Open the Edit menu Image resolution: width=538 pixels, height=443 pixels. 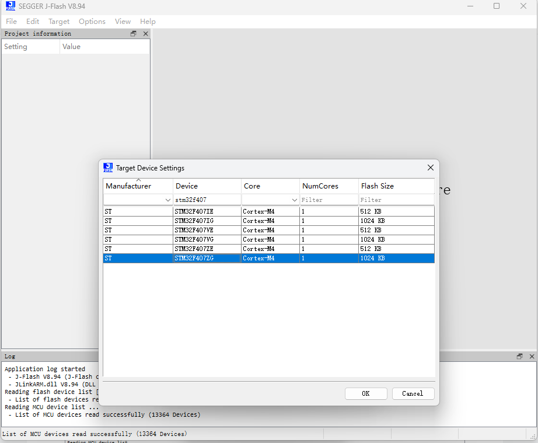(x=33, y=21)
